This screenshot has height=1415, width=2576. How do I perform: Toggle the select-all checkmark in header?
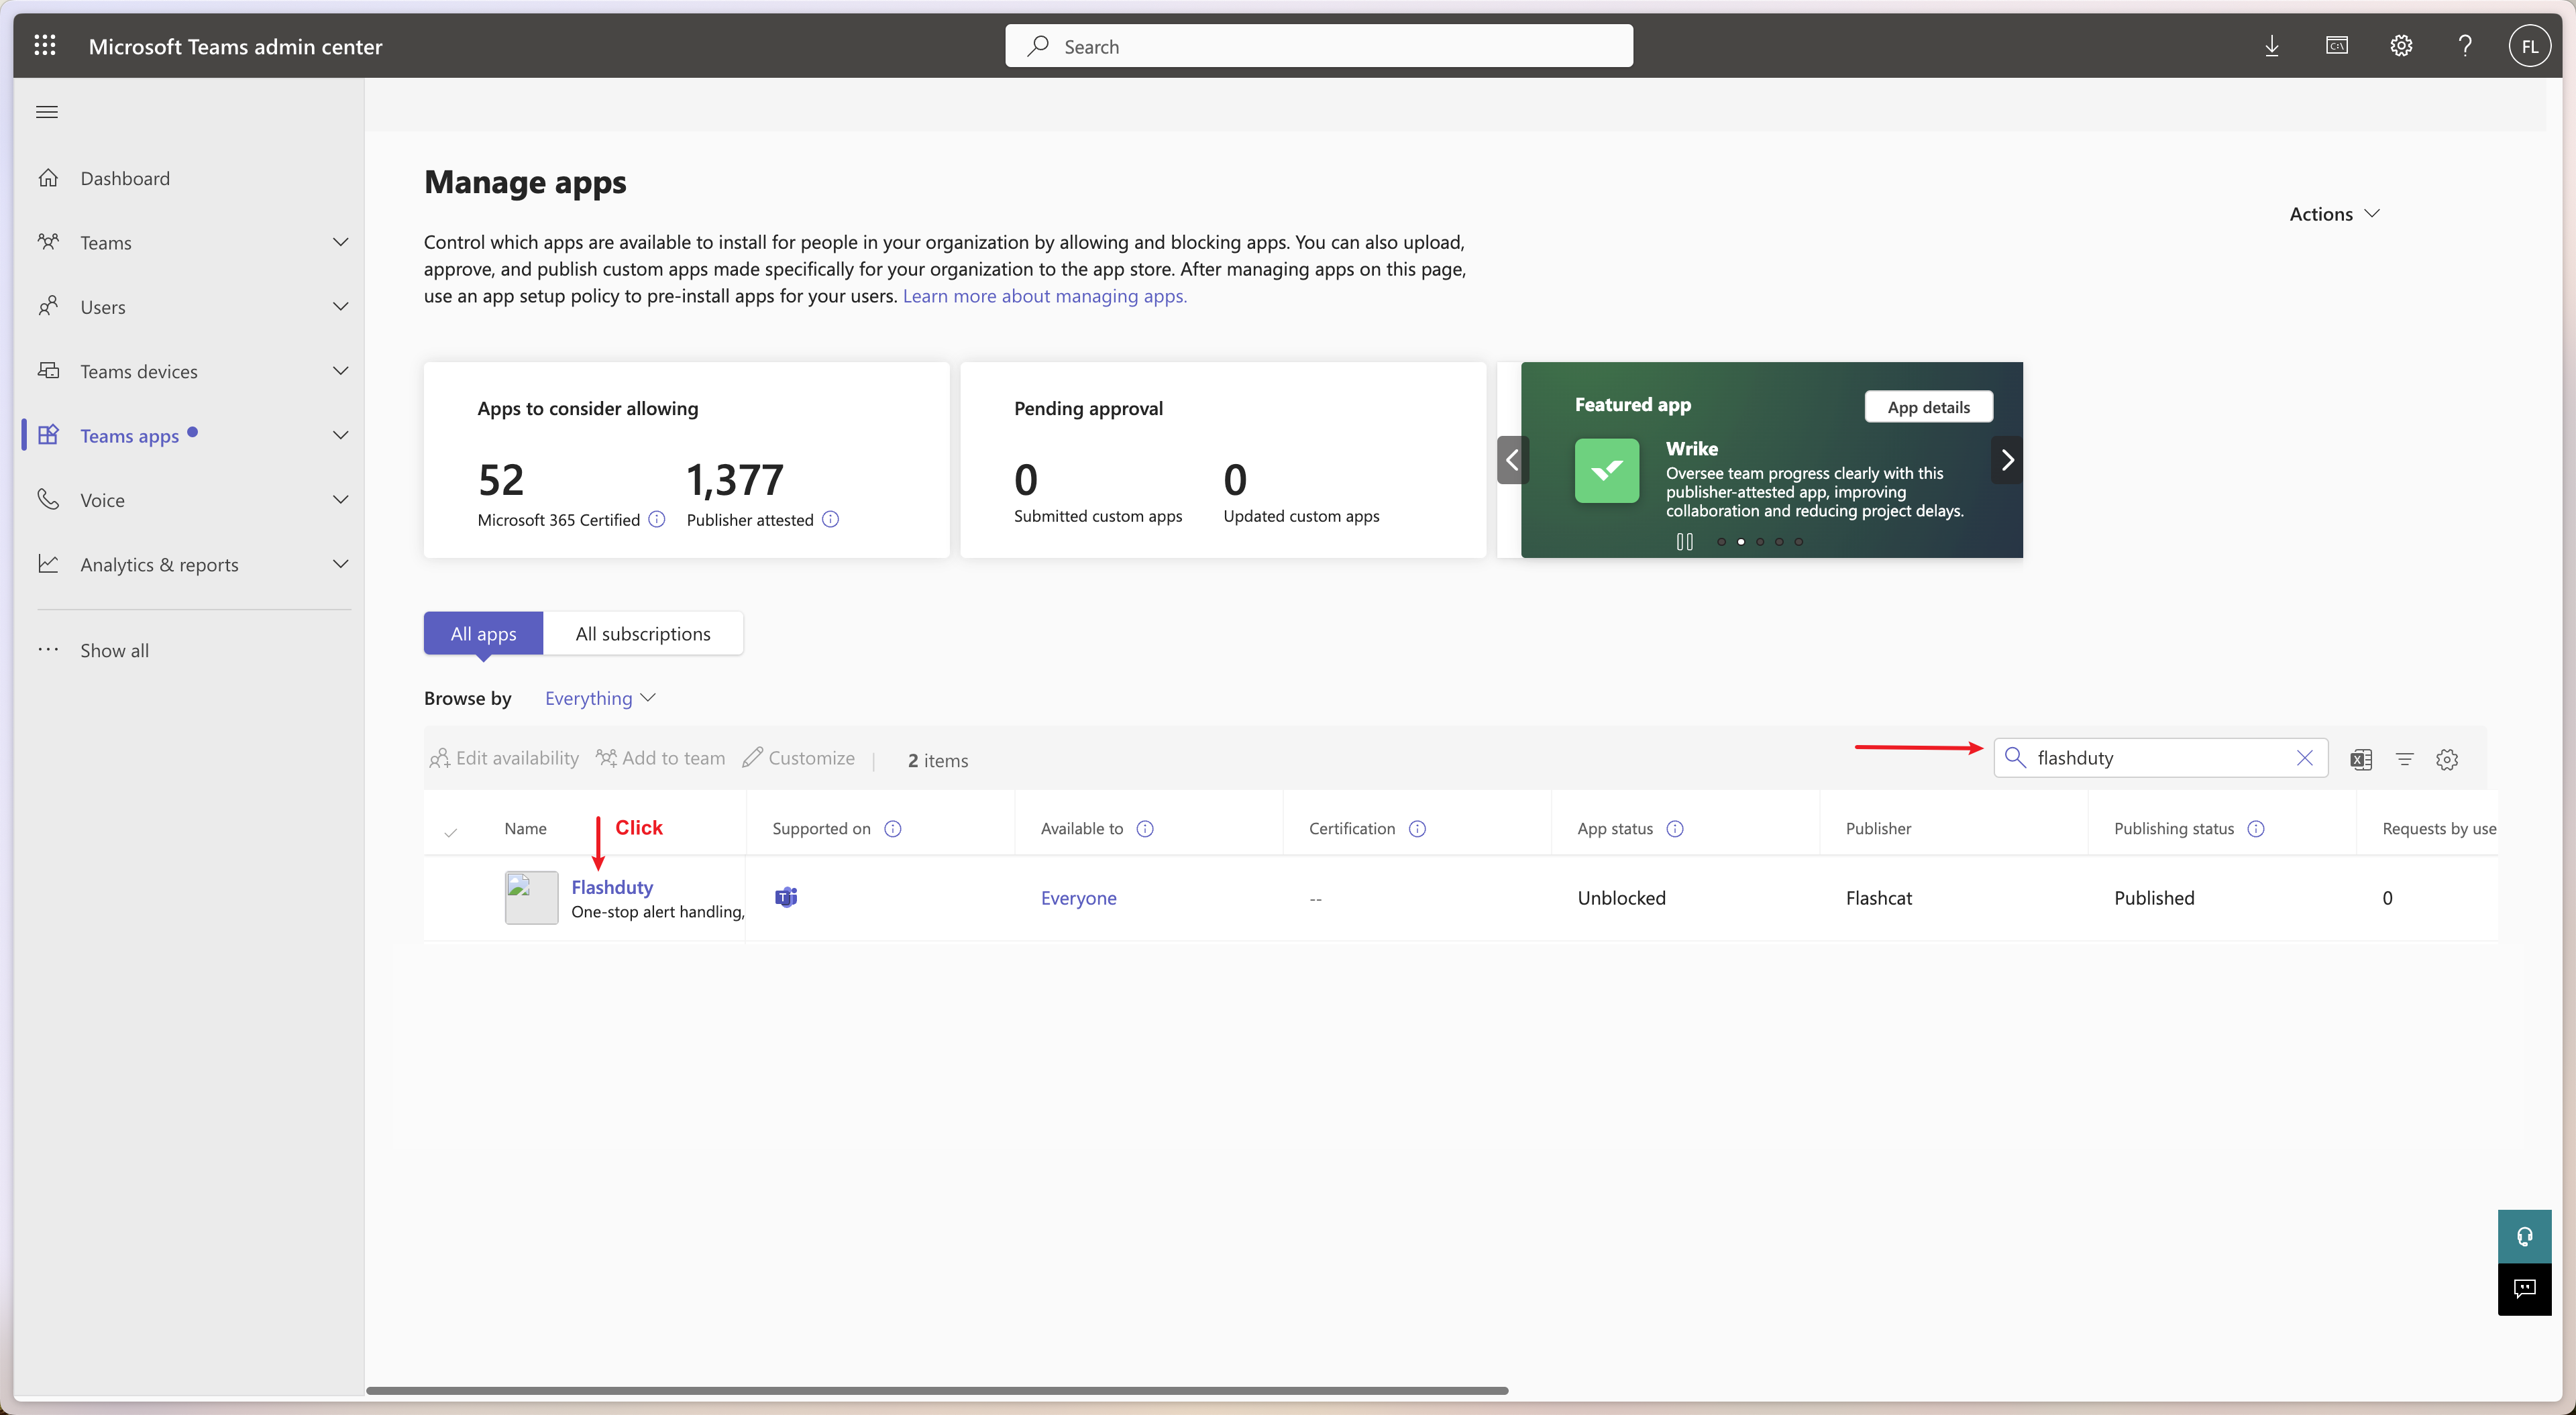coord(451,832)
